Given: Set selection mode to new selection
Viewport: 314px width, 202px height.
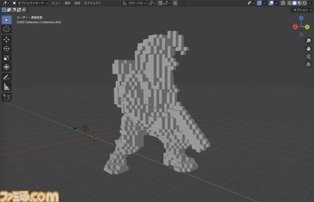Looking at the screenshot, I should [x=4, y=10].
